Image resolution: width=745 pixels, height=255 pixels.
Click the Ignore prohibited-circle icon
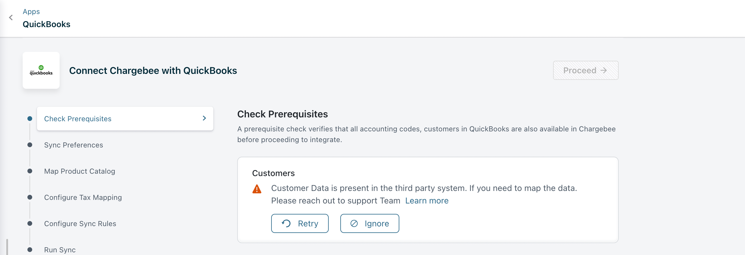354,223
